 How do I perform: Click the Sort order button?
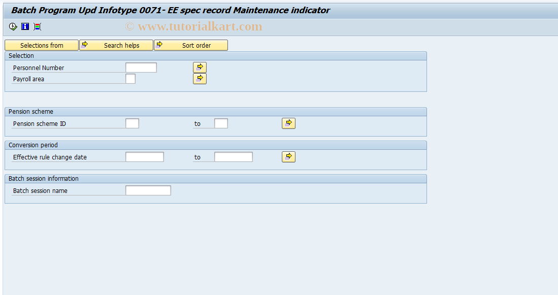[x=191, y=45]
